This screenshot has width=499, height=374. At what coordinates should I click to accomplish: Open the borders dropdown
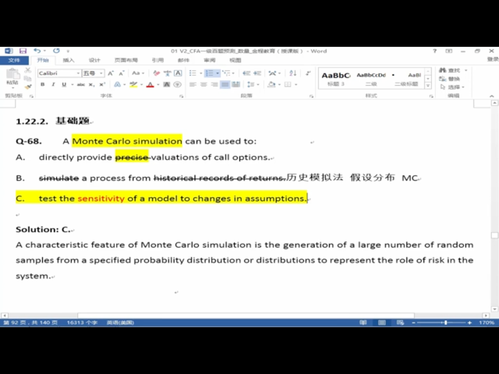296,85
